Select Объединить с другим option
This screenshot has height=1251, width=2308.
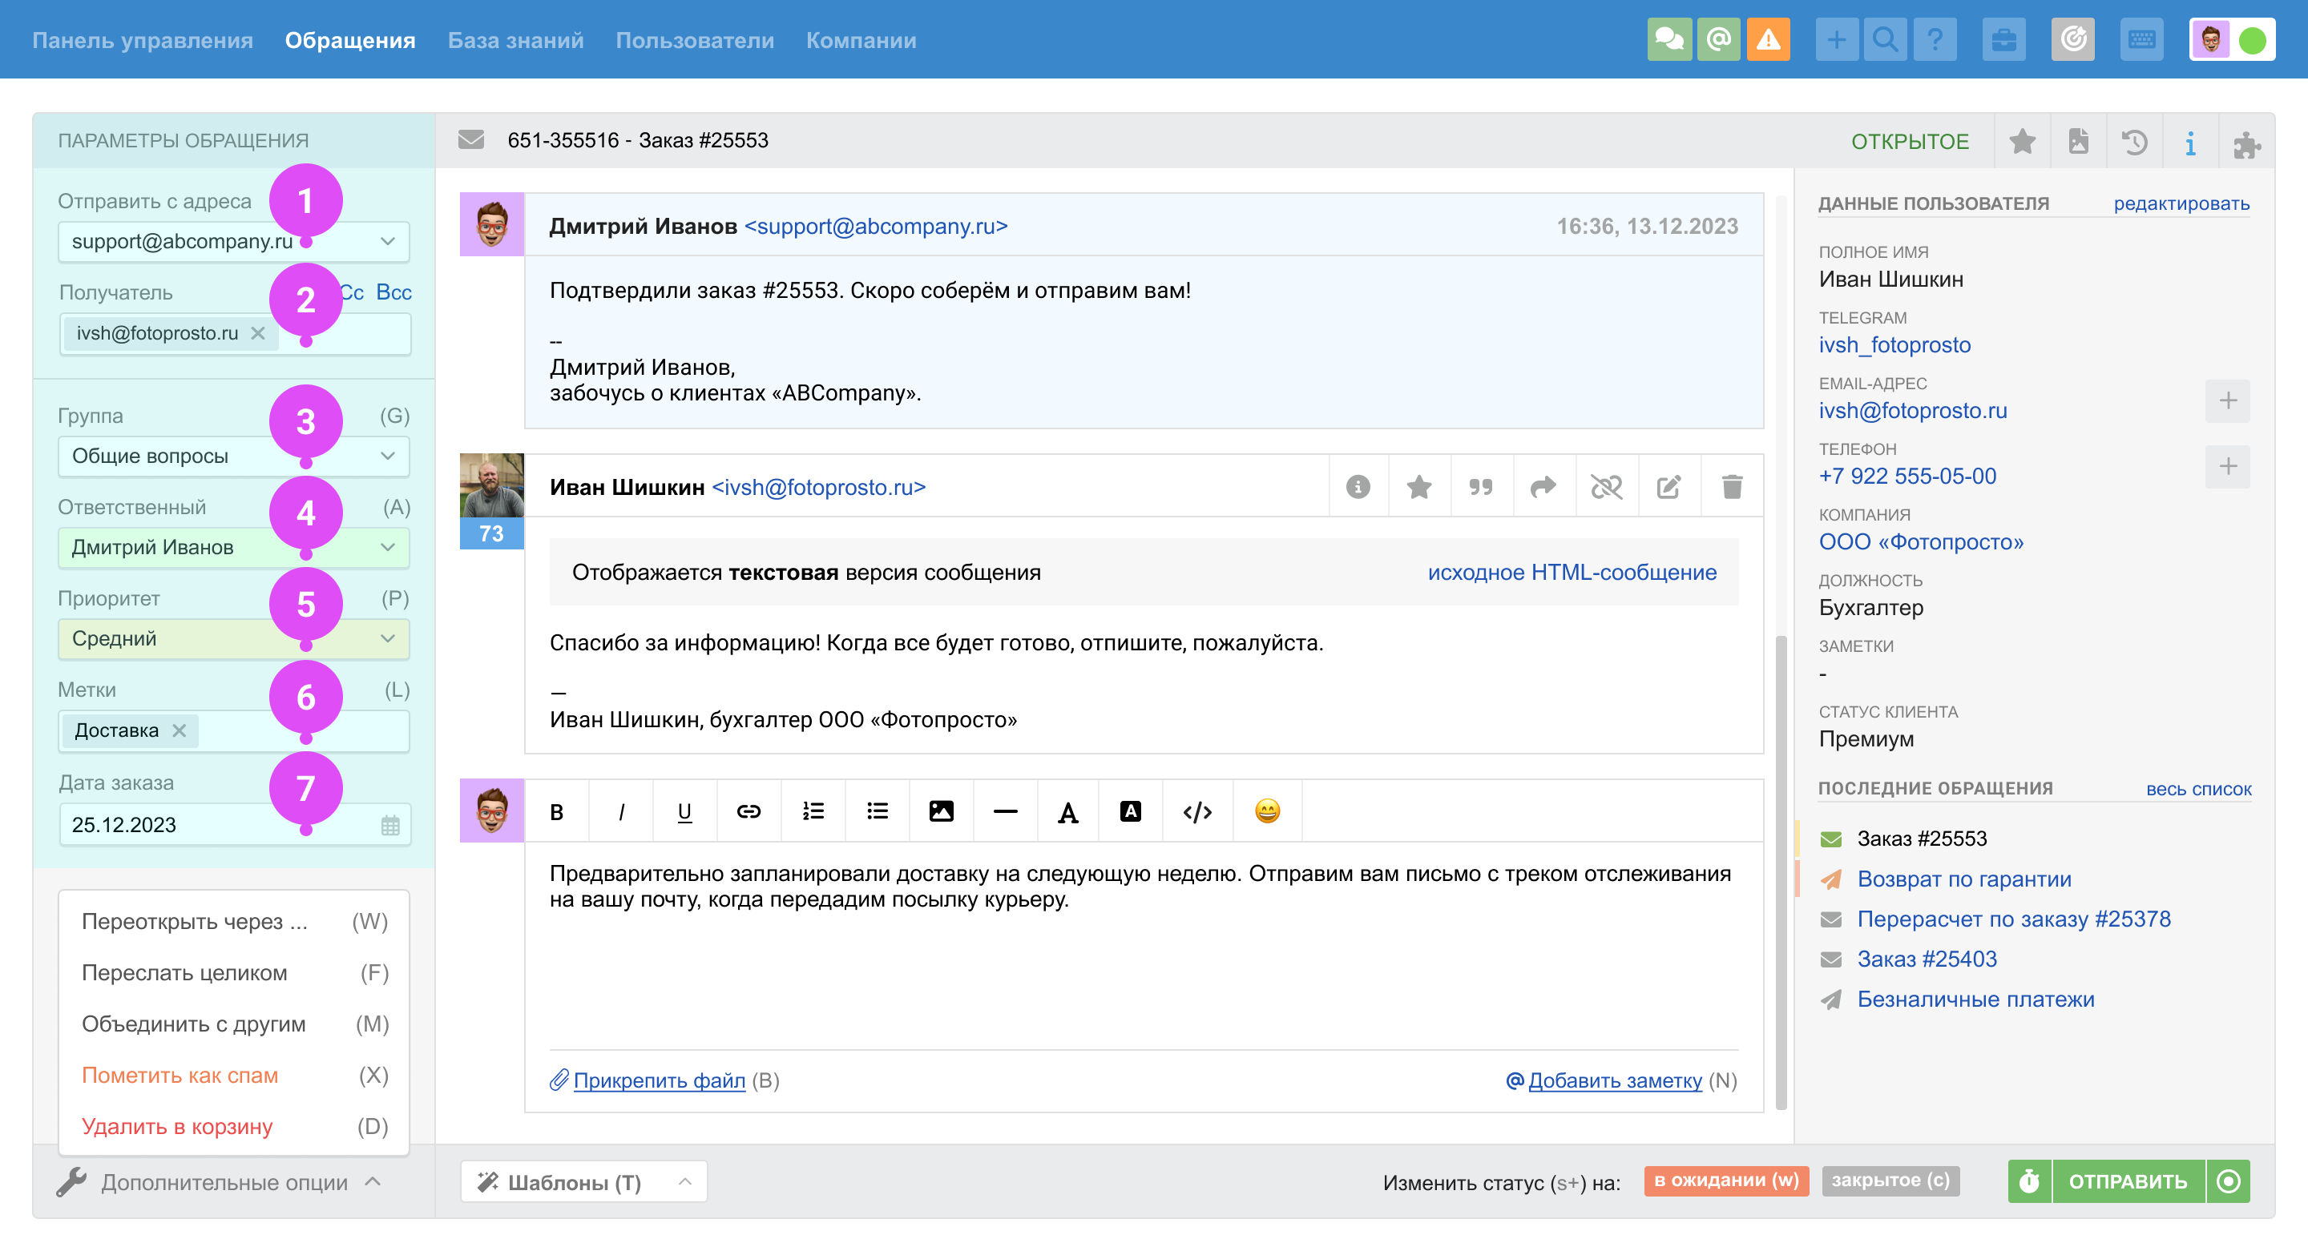point(193,1024)
